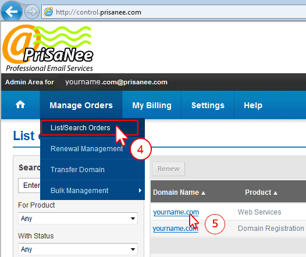Open the Manage Orders menu
The height and width of the screenshot is (257, 306).
81,105
